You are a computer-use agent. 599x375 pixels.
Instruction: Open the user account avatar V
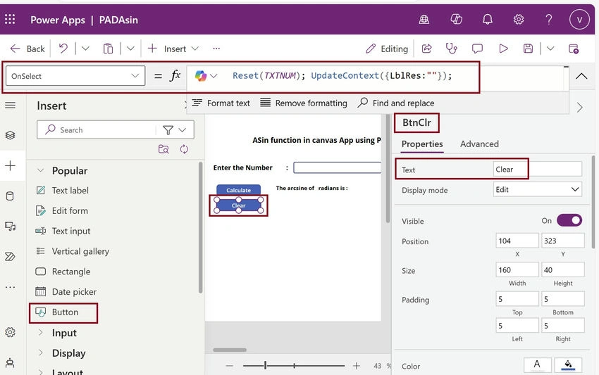pos(579,20)
